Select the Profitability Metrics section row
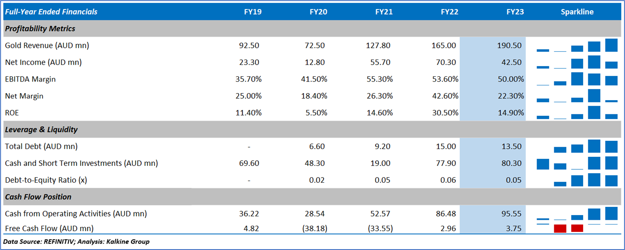 (x=40, y=28)
